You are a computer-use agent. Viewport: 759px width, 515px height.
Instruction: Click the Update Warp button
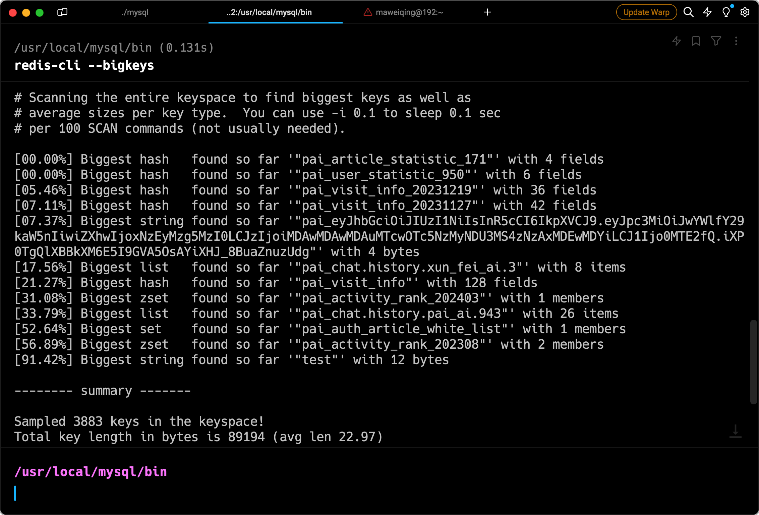(x=646, y=12)
